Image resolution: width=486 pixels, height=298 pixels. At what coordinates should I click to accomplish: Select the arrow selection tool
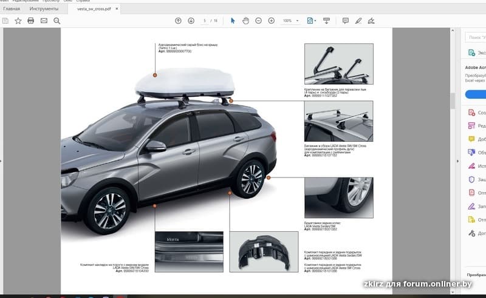[x=233, y=21]
